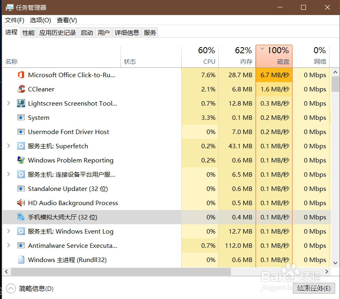Click the 简略信息(D) link text
Viewport: 340px width, 299px height.
tap(36, 288)
